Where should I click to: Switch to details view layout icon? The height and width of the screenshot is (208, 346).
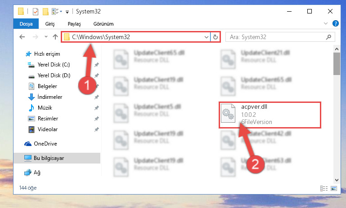click(x=324, y=188)
